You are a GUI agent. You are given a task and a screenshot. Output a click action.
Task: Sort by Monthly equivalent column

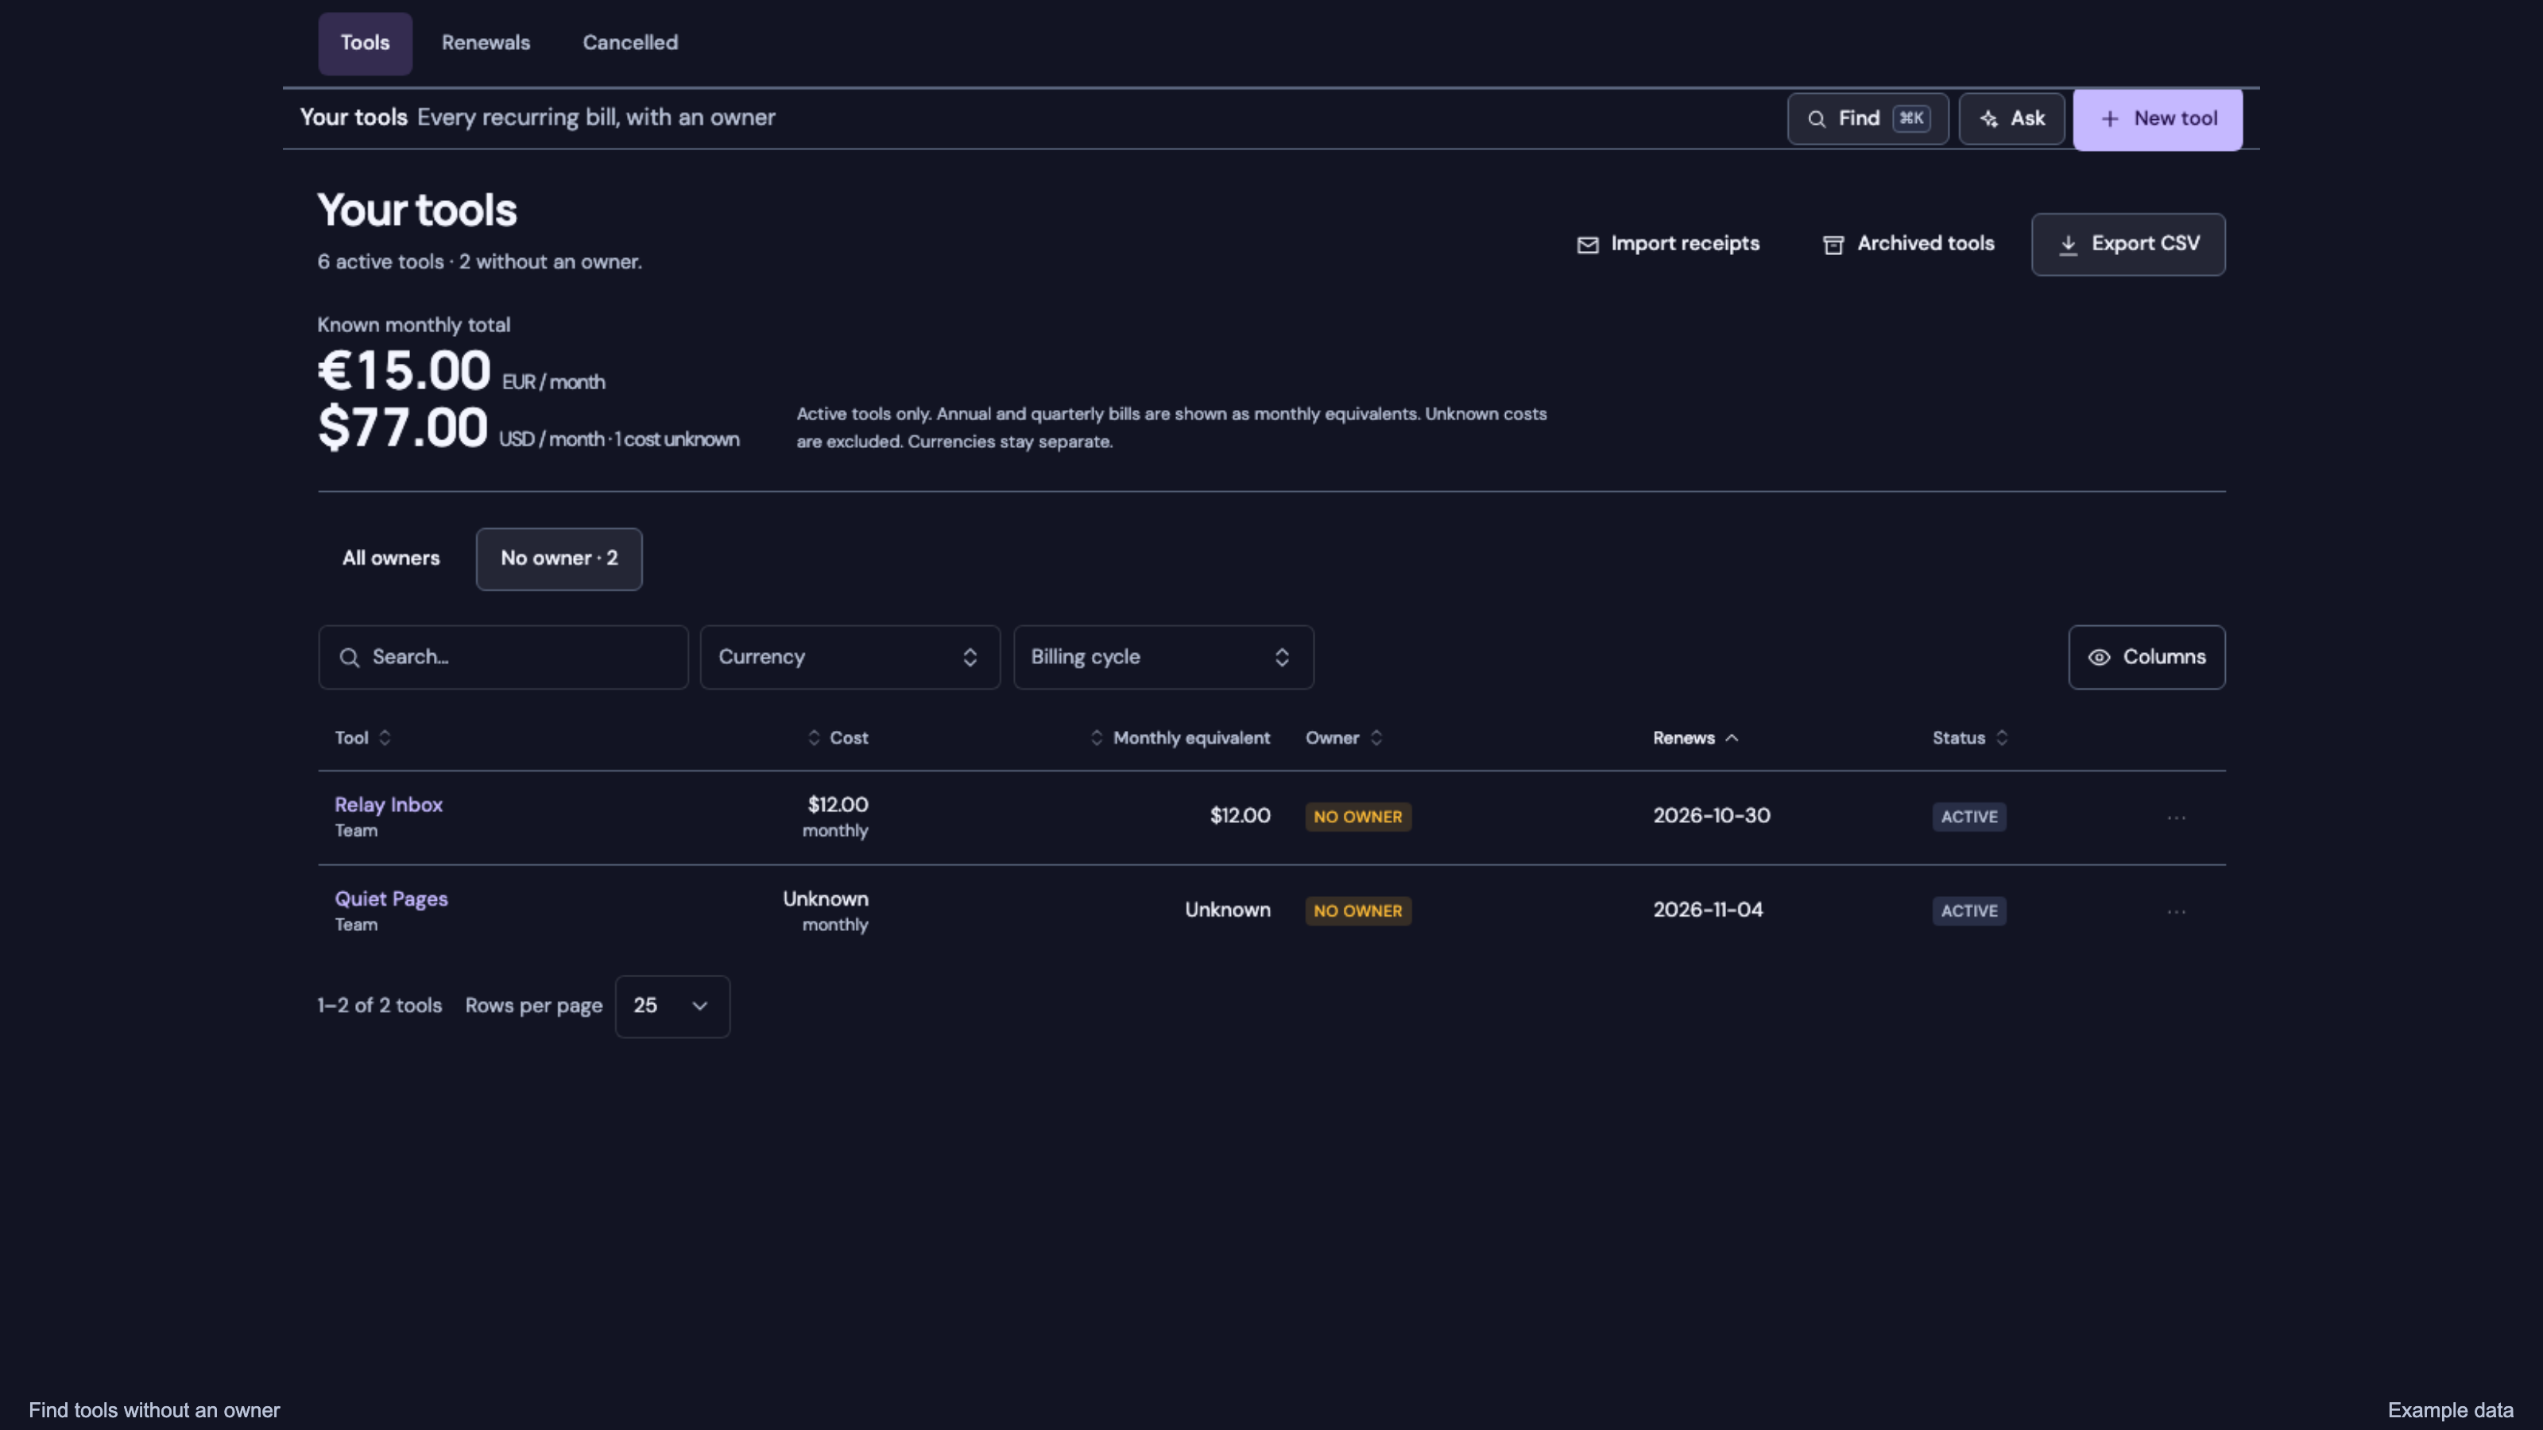(1179, 738)
